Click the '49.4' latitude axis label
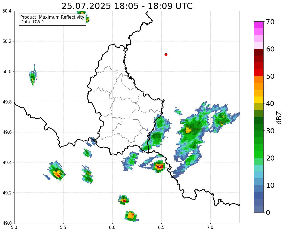285x232 pixels. coord(7,162)
